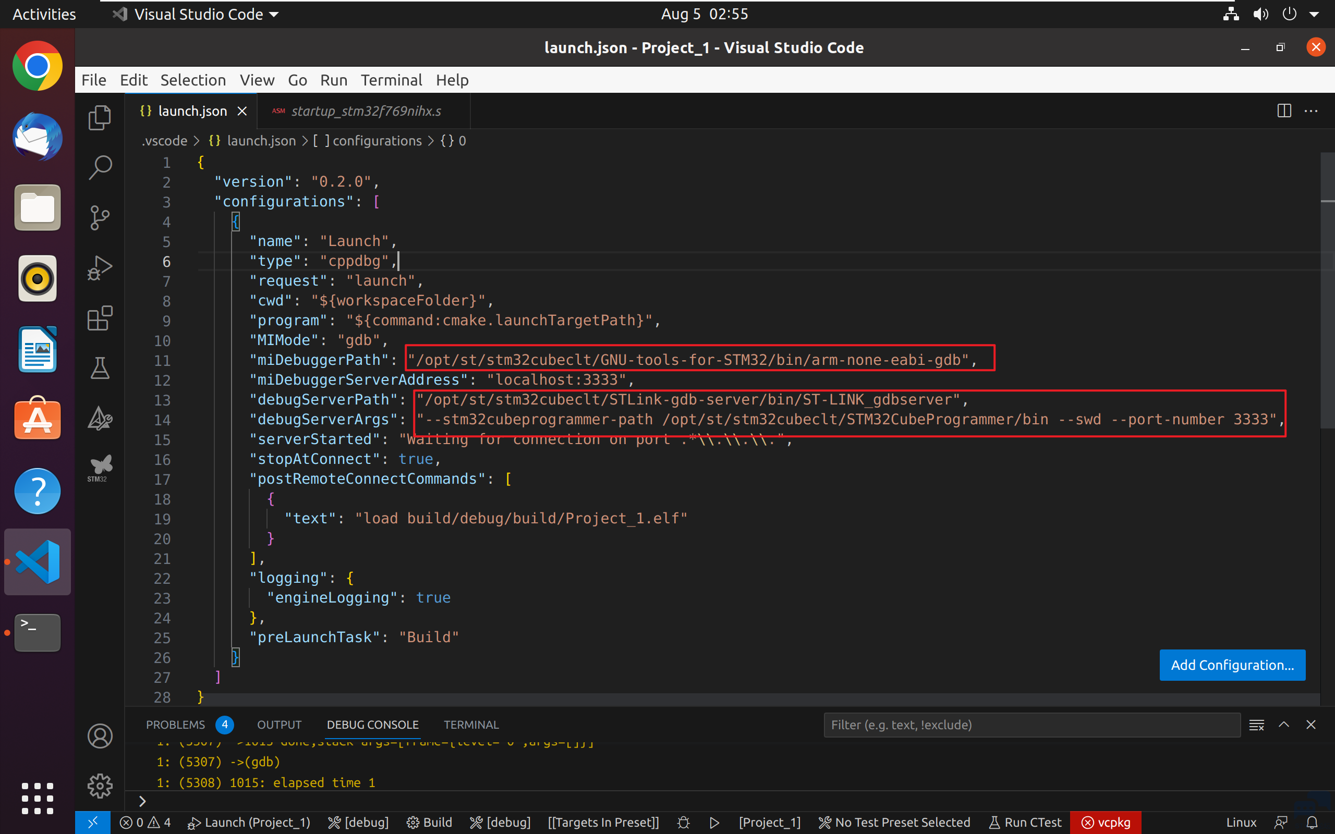1335x834 pixels.
Task: Open the Terminal menu
Action: click(x=391, y=80)
